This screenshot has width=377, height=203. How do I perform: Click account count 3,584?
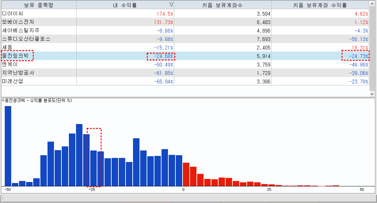[264, 14]
